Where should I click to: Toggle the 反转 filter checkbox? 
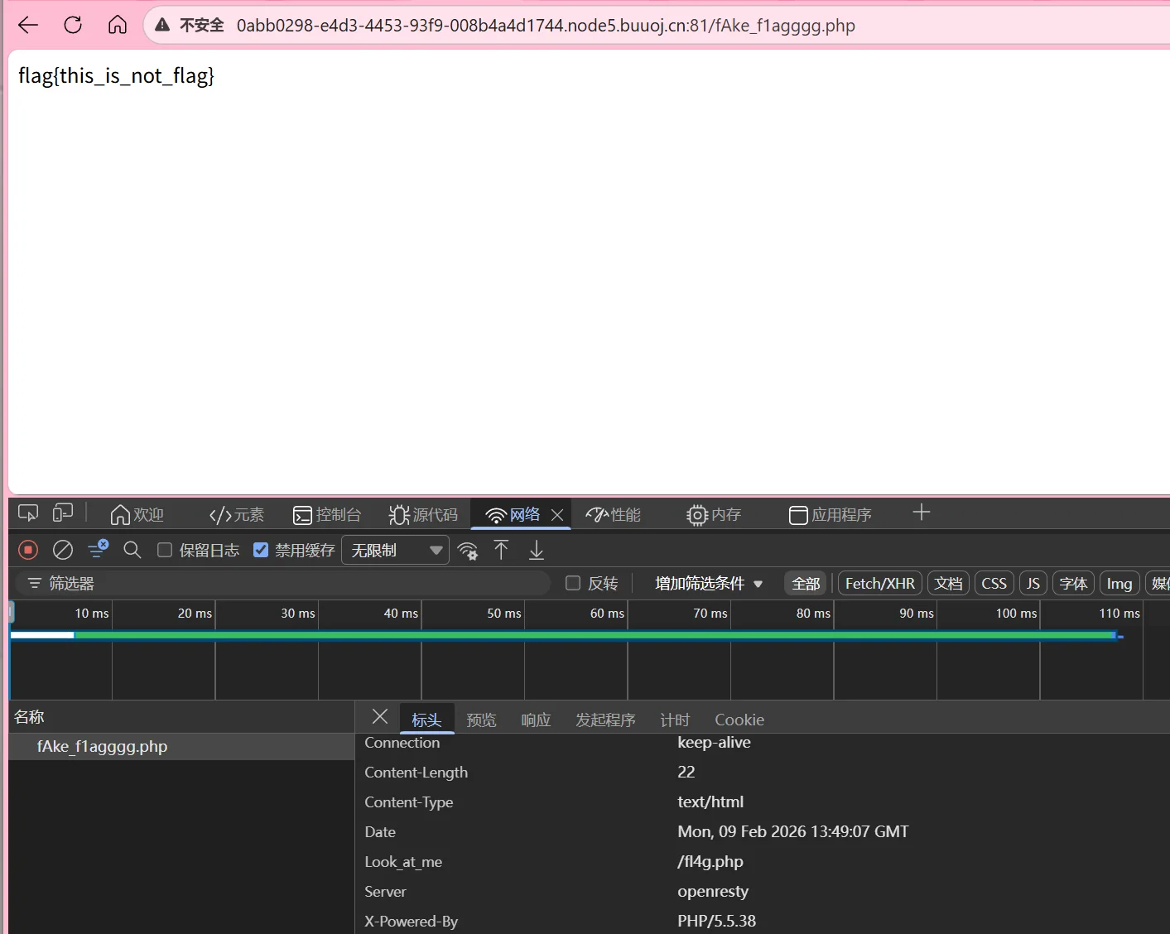(573, 583)
